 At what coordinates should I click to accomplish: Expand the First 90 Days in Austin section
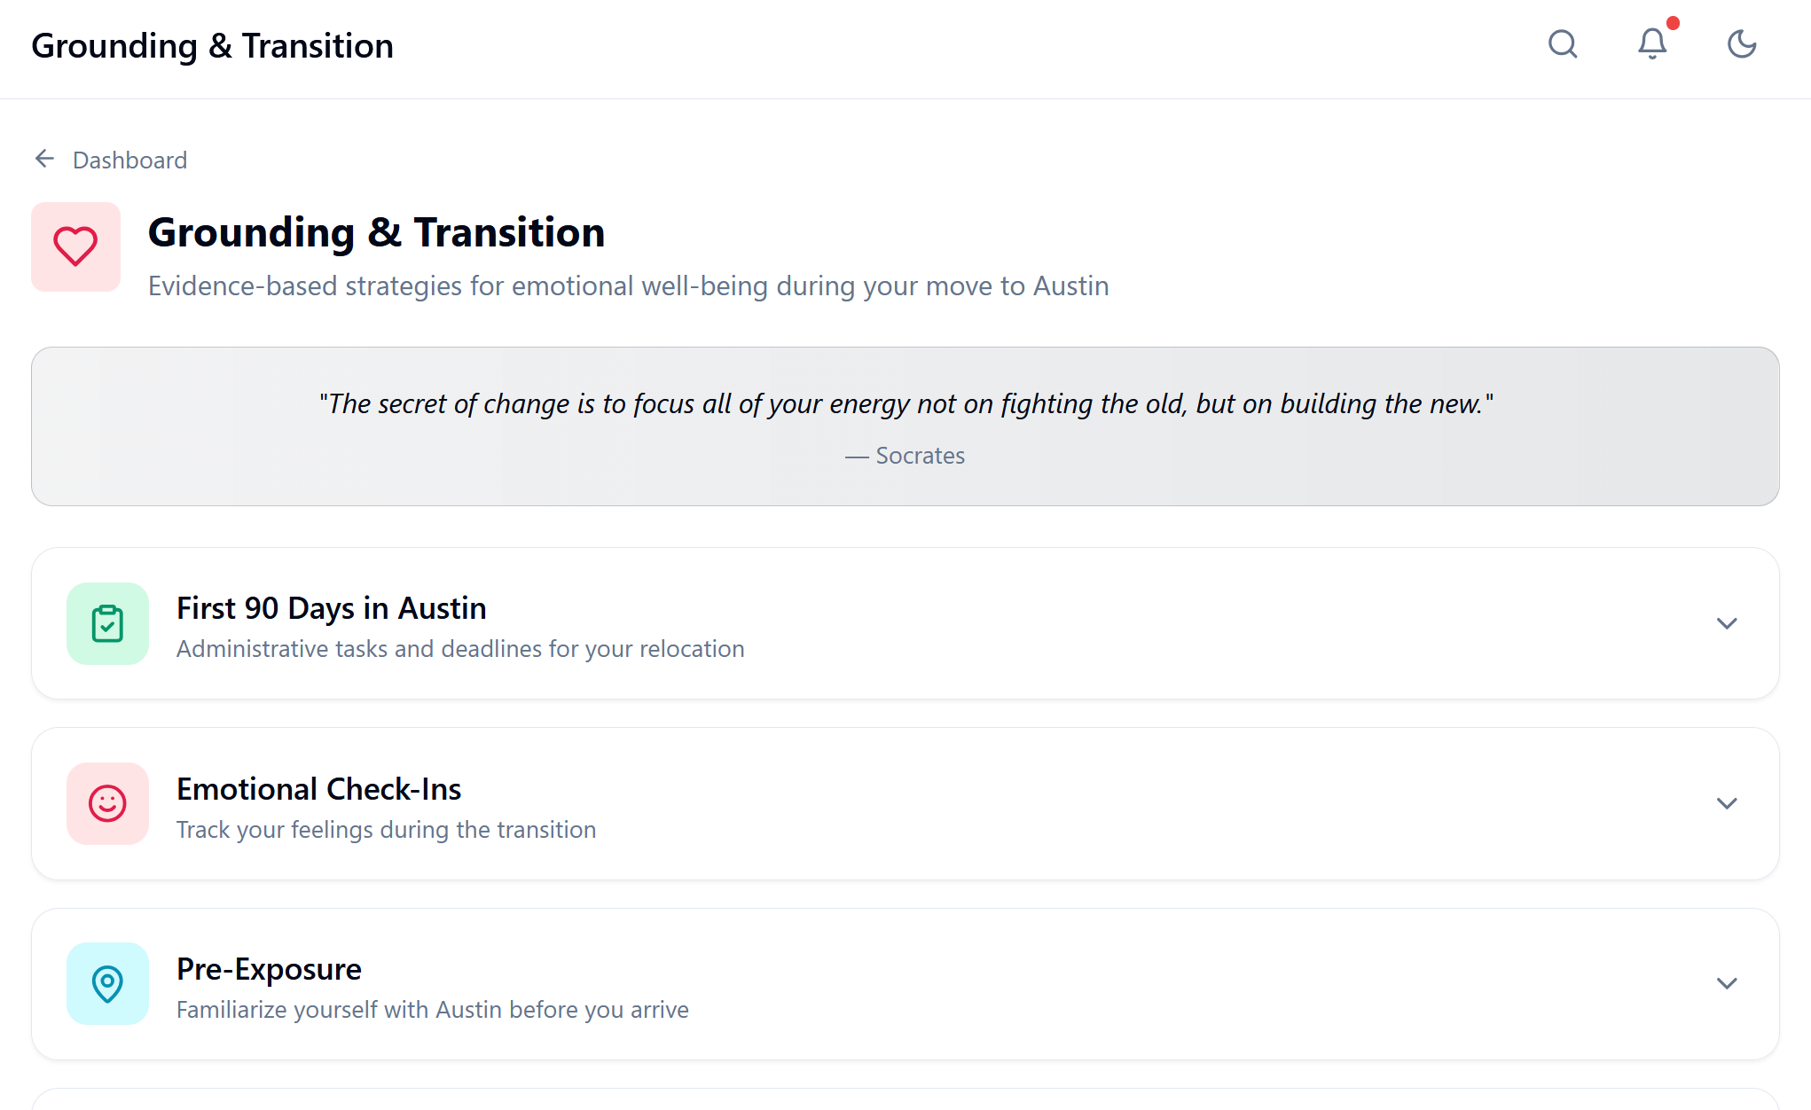[1727, 624]
